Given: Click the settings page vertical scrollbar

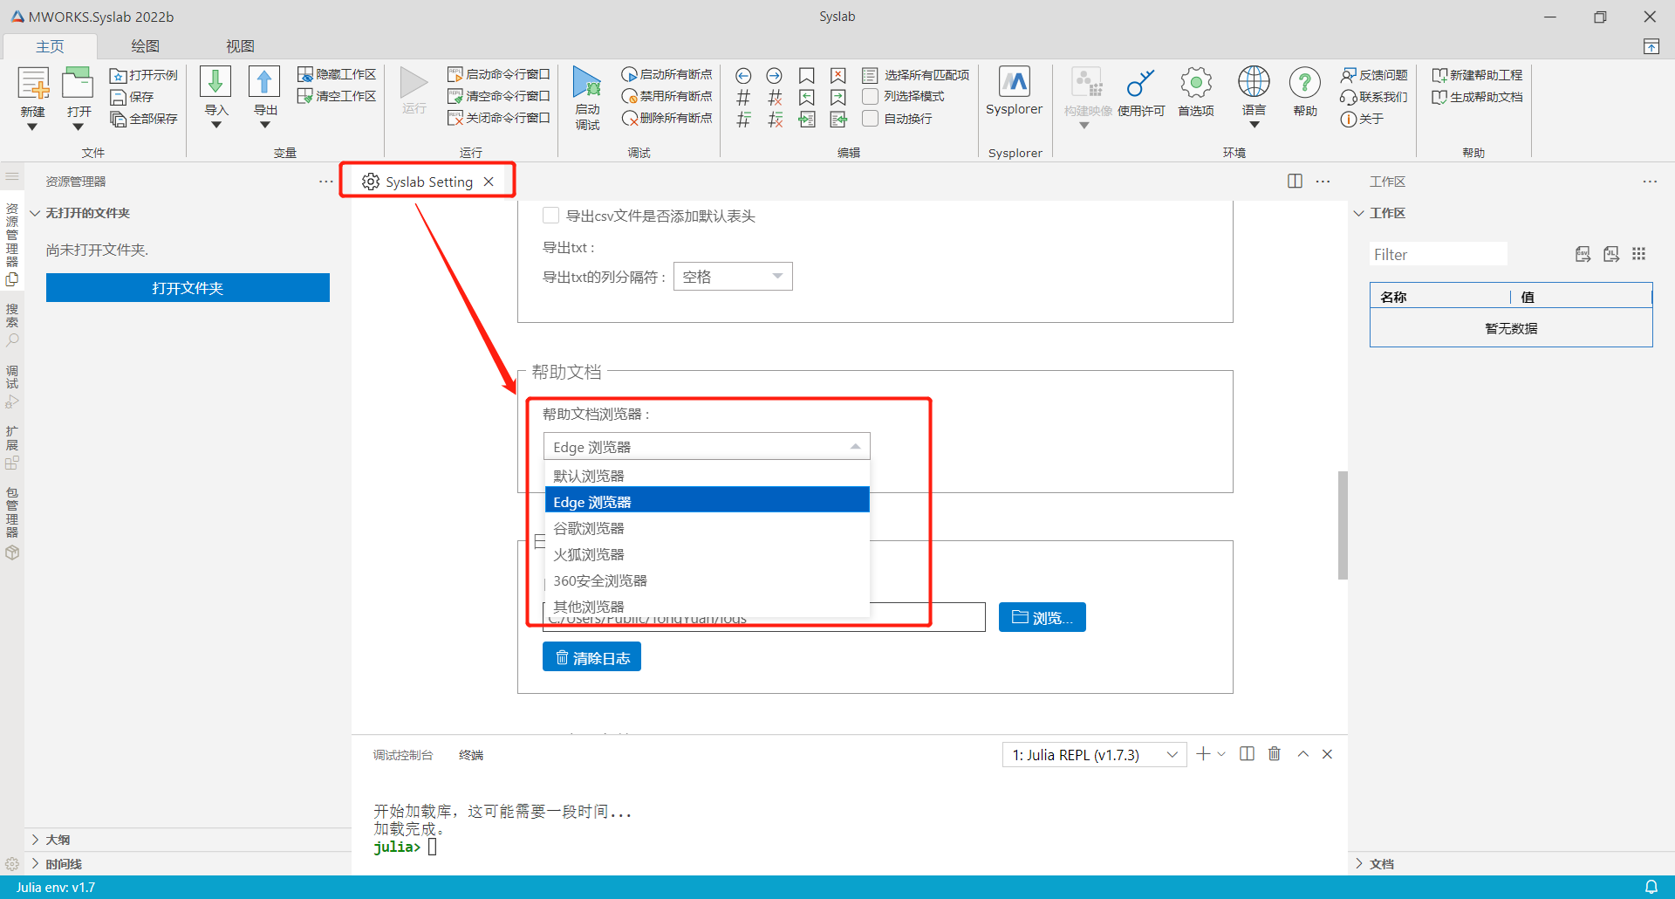Looking at the screenshot, I should click(x=1343, y=525).
